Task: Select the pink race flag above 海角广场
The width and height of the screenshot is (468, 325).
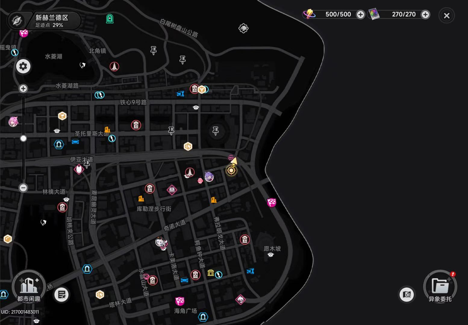Action: pos(180,301)
